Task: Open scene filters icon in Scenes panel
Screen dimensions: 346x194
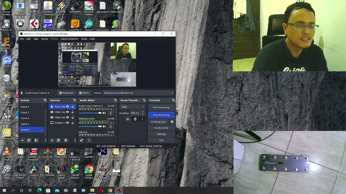Action: pyautogui.click(x=36, y=140)
